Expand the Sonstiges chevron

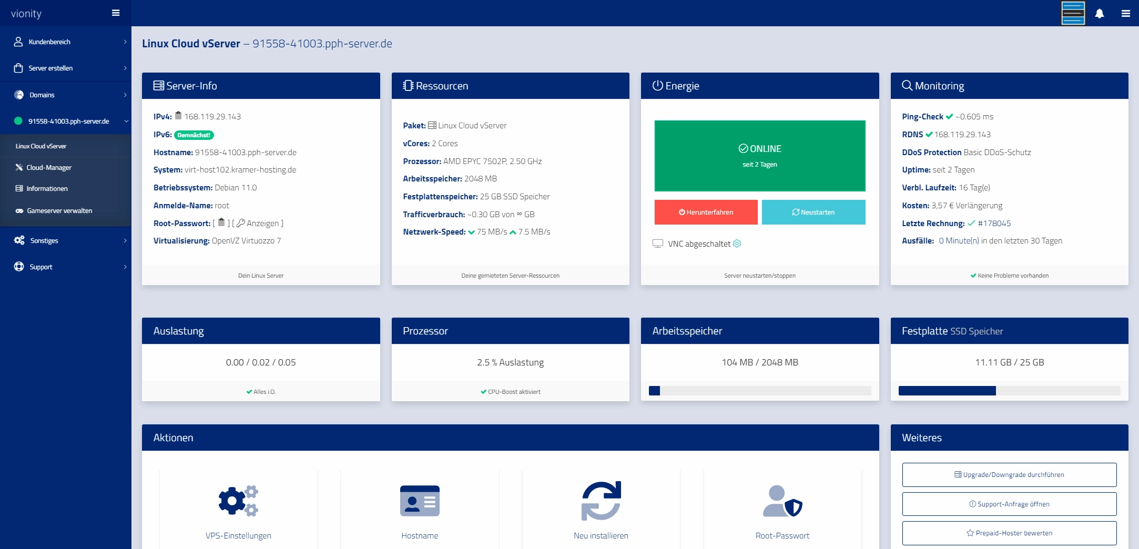(x=125, y=240)
